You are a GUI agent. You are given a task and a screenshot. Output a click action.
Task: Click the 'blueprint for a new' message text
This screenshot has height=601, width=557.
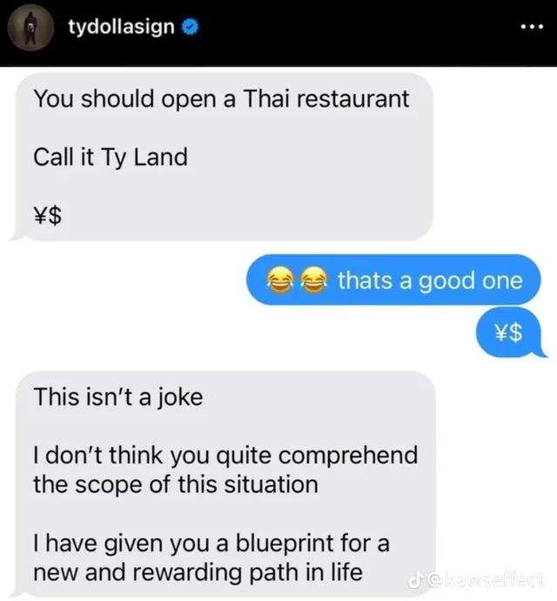click(211, 558)
